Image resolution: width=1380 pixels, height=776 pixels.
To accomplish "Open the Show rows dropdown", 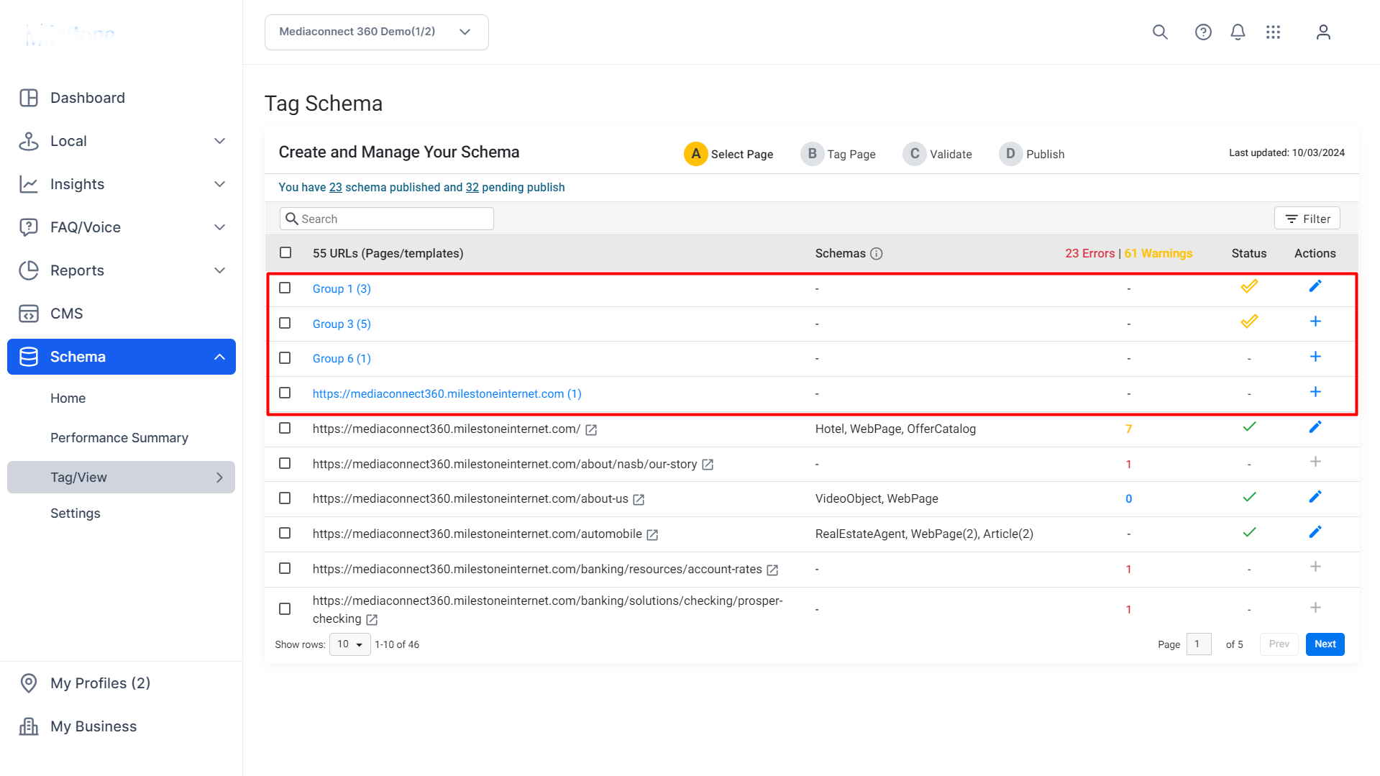I will 350,644.
